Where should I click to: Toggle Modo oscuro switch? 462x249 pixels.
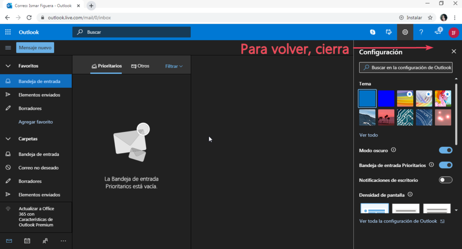(445, 150)
